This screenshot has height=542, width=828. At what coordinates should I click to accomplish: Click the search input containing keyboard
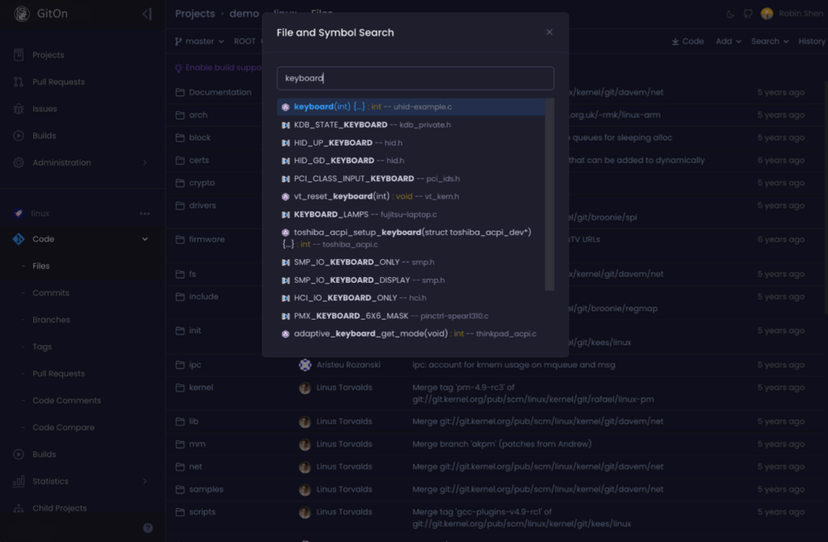coord(415,78)
